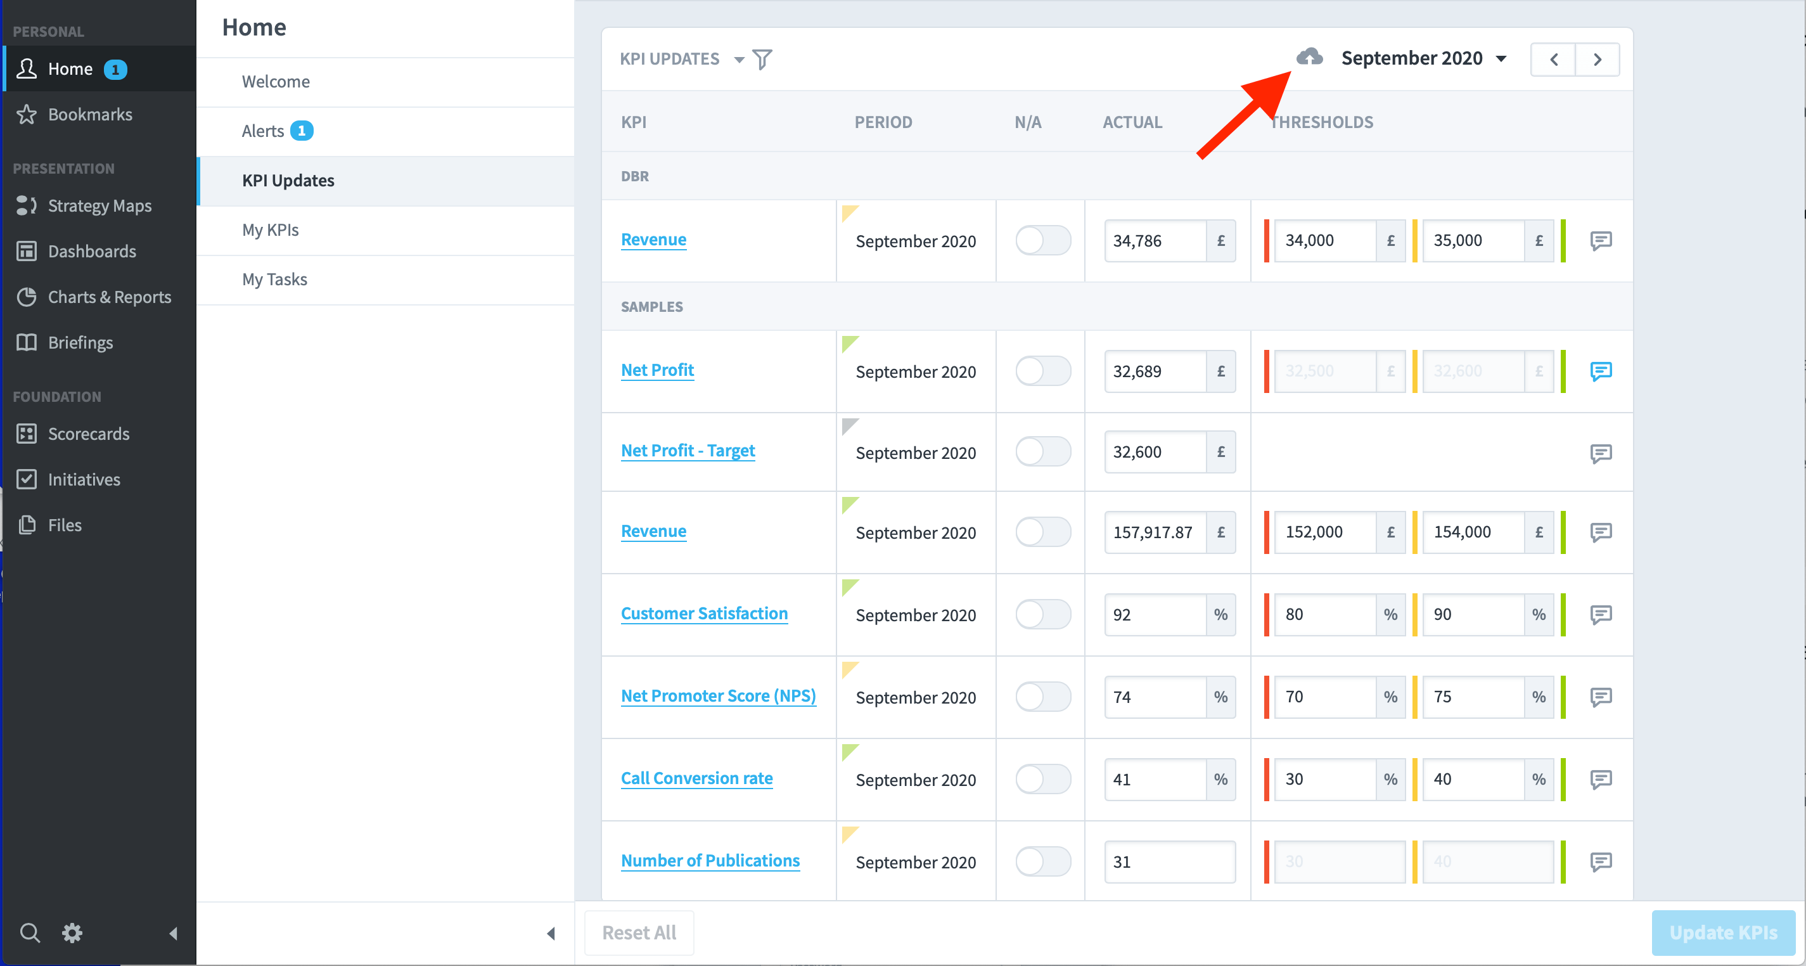Viewport: 1806px width, 966px height.
Task: Collapse the main sidebar arrow
Action: [x=173, y=933]
